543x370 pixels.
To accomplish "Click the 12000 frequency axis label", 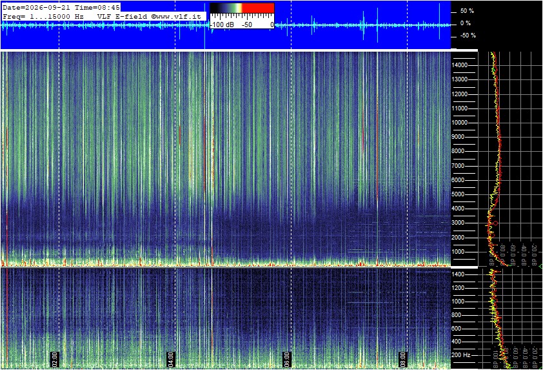I will click(x=460, y=94).
